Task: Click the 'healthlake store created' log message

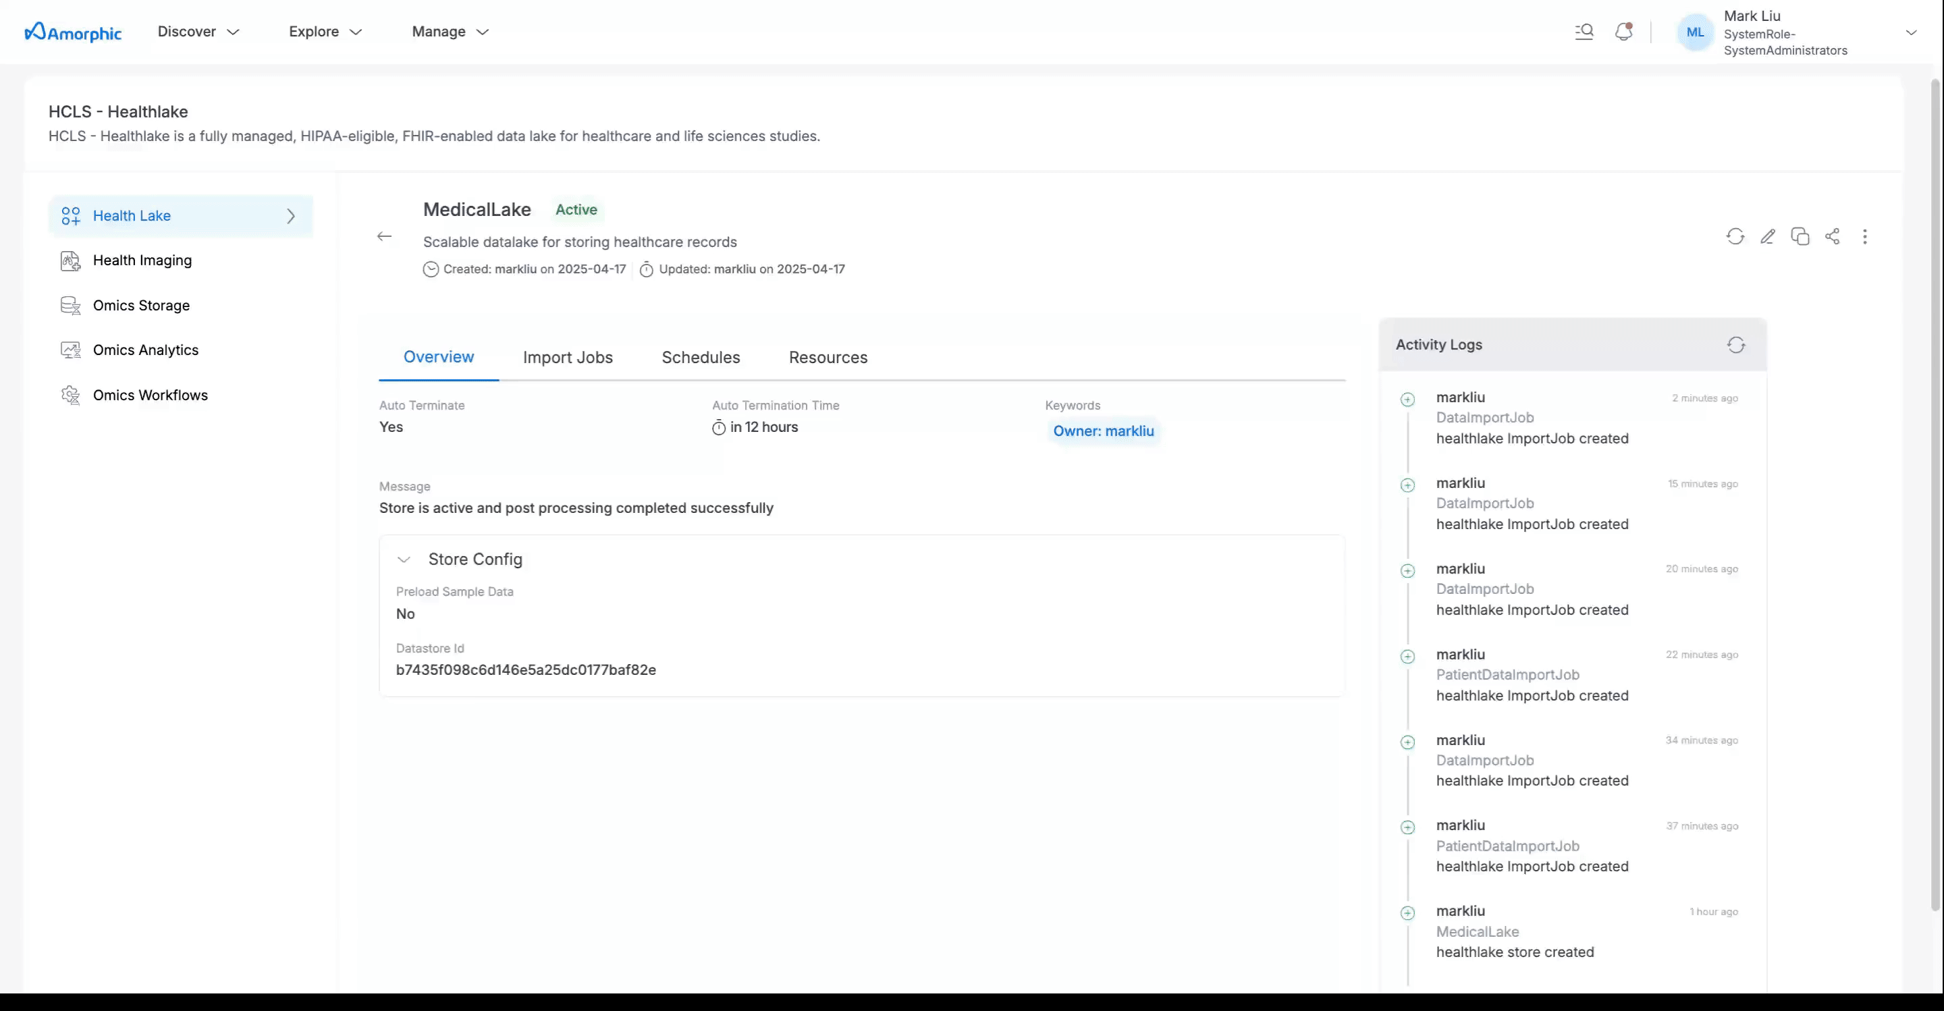Action: click(x=1515, y=952)
